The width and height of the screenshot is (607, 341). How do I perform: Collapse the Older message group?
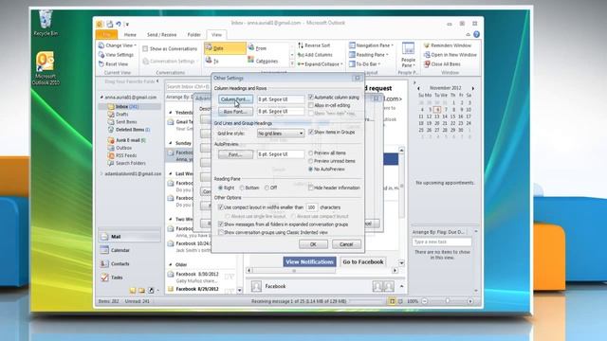tap(171, 265)
